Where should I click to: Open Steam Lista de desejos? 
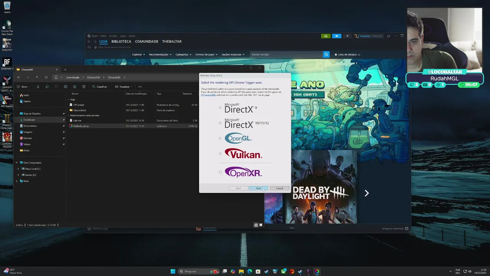point(347,54)
